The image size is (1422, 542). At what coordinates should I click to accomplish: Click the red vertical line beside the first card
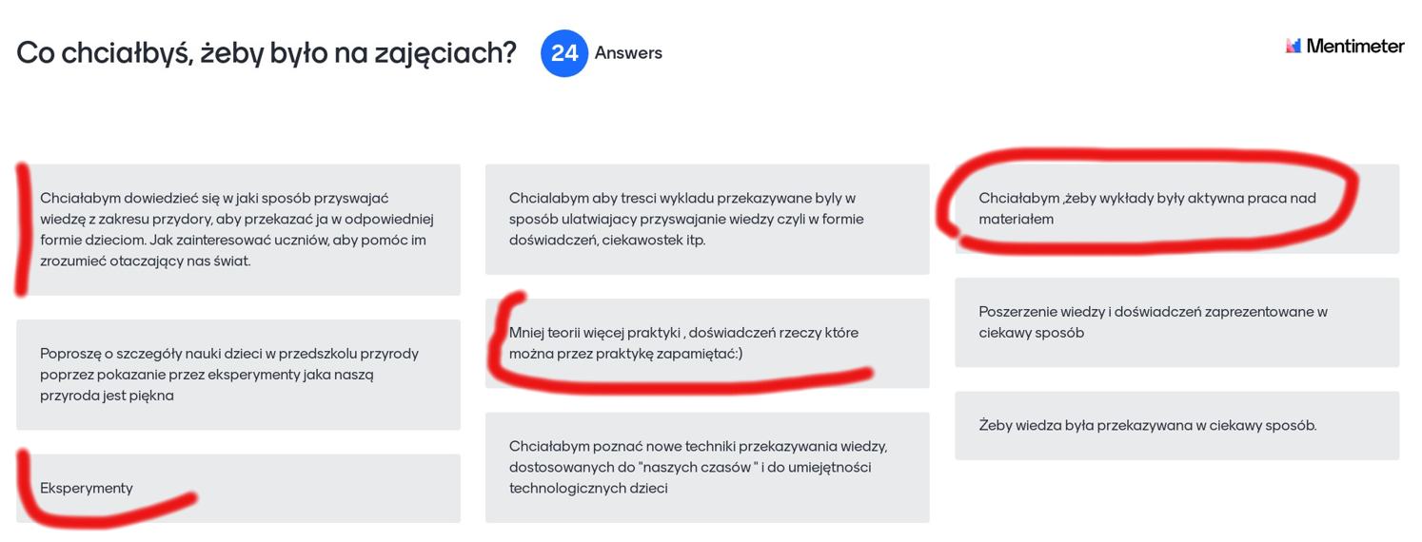click(21, 228)
